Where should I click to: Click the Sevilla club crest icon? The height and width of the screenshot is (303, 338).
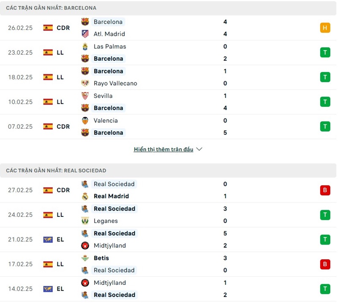click(85, 96)
